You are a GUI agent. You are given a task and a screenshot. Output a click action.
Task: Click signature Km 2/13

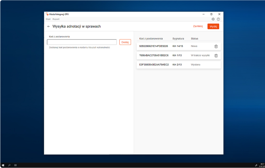coord(177,65)
